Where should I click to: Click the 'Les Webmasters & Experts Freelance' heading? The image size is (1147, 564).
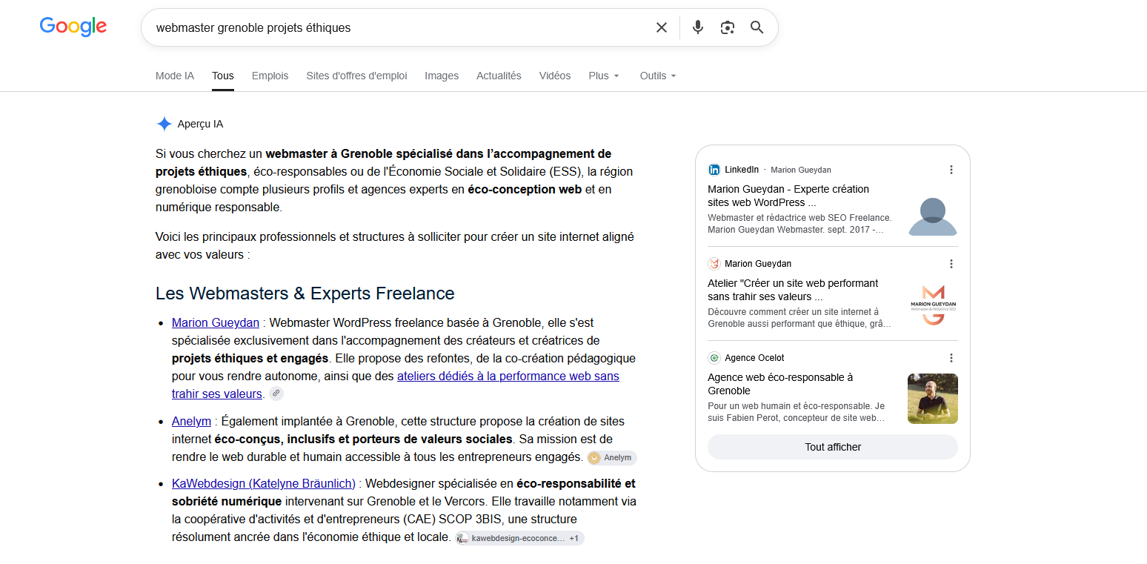tap(305, 293)
